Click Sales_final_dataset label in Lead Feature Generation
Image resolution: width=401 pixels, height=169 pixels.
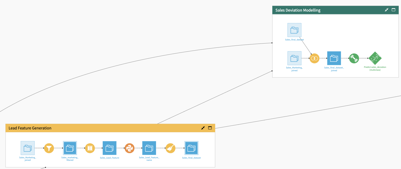[191, 158]
